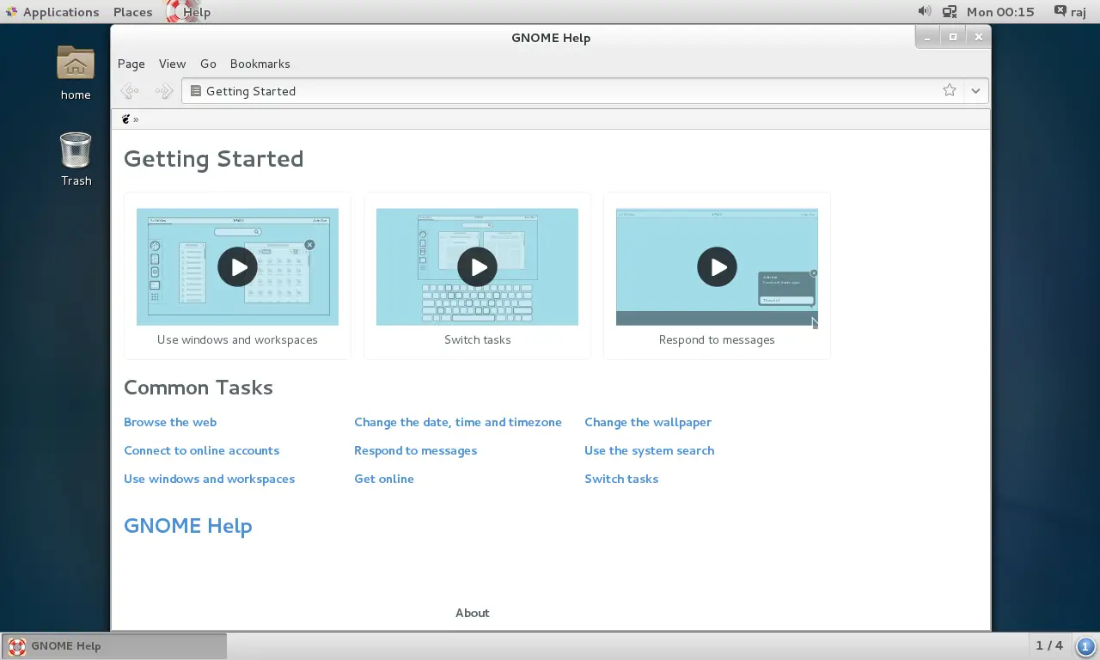Open the 1 / 4 workspace switcher
1100x660 pixels.
click(x=1049, y=645)
